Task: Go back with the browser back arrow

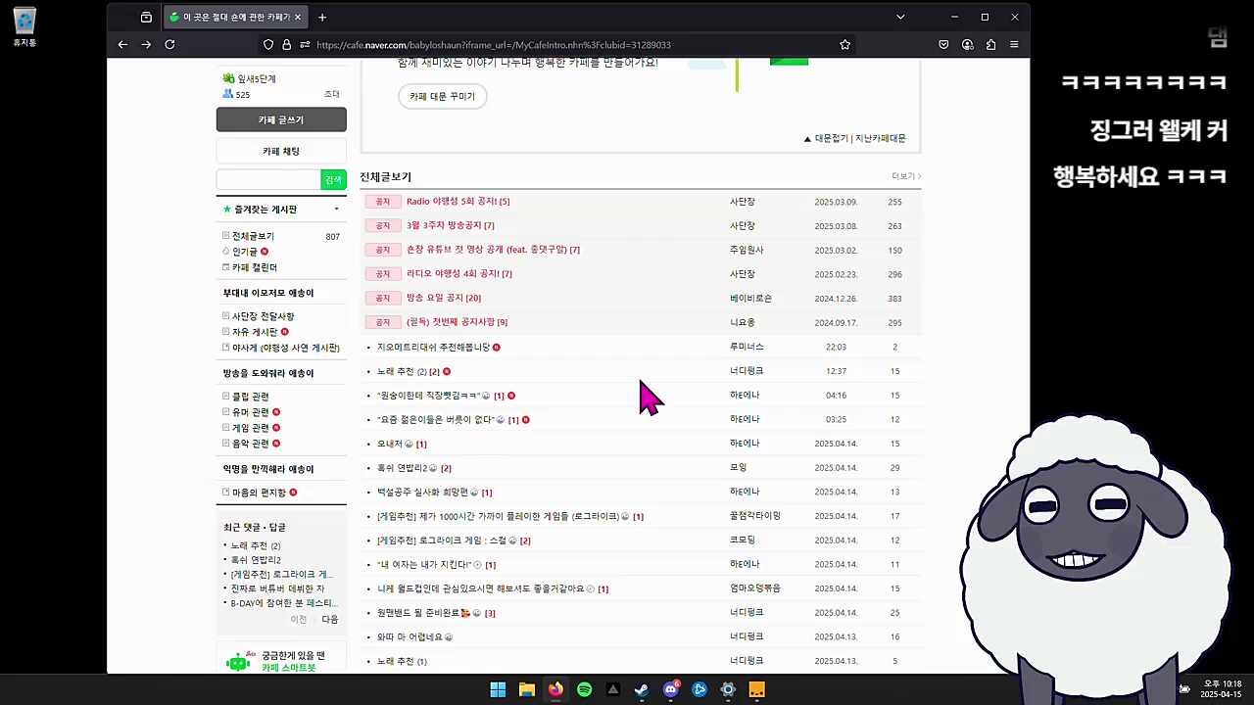Action: pyautogui.click(x=122, y=44)
